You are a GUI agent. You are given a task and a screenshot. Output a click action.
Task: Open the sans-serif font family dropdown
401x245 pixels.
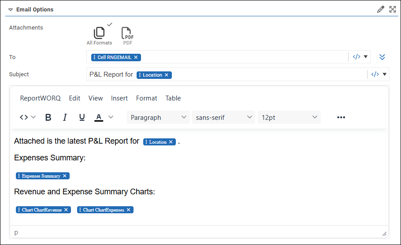[223, 117]
